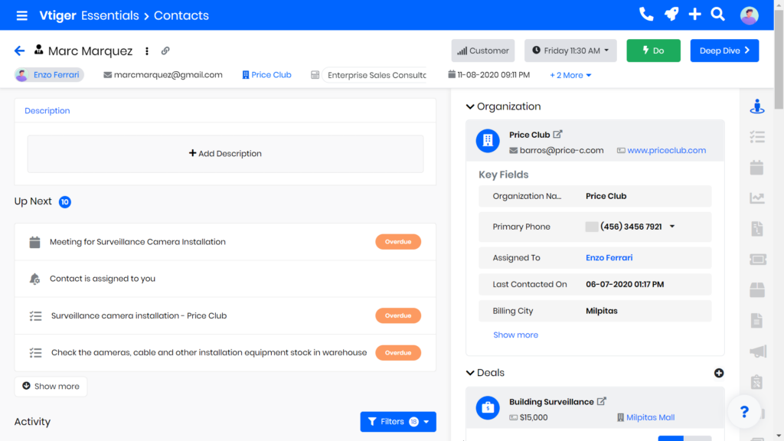784x441 pixels.
Task: Expand the +2 More fields dropdown
Action: click(x=570, y=75)
